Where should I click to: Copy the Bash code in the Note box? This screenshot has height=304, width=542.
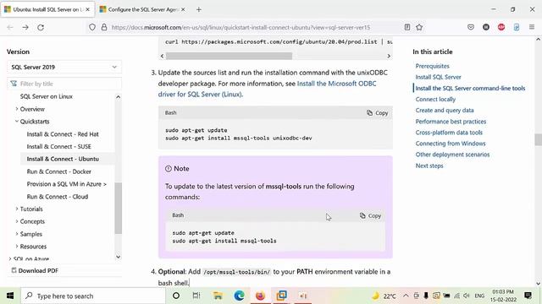click(370, 215)
